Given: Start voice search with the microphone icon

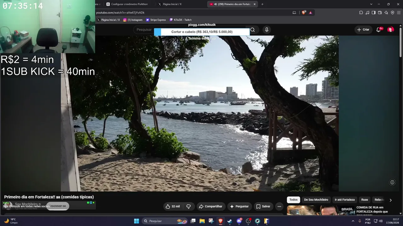Looking at the screenshot, I should coord(267,30).
